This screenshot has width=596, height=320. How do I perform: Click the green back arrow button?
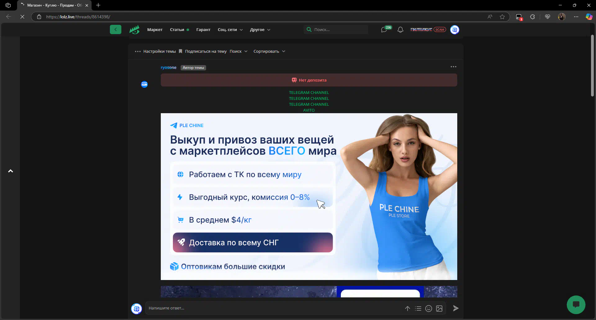tap(115, 29)
